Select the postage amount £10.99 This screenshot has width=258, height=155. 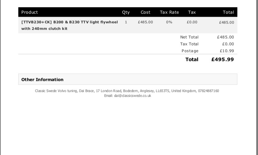click(x=227, y=51)
